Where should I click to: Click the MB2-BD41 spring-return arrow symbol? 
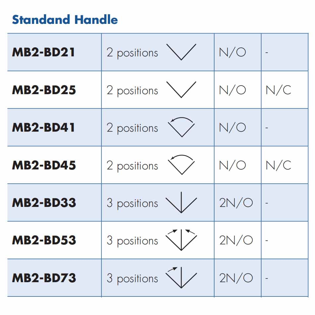(x=181, y=127)
